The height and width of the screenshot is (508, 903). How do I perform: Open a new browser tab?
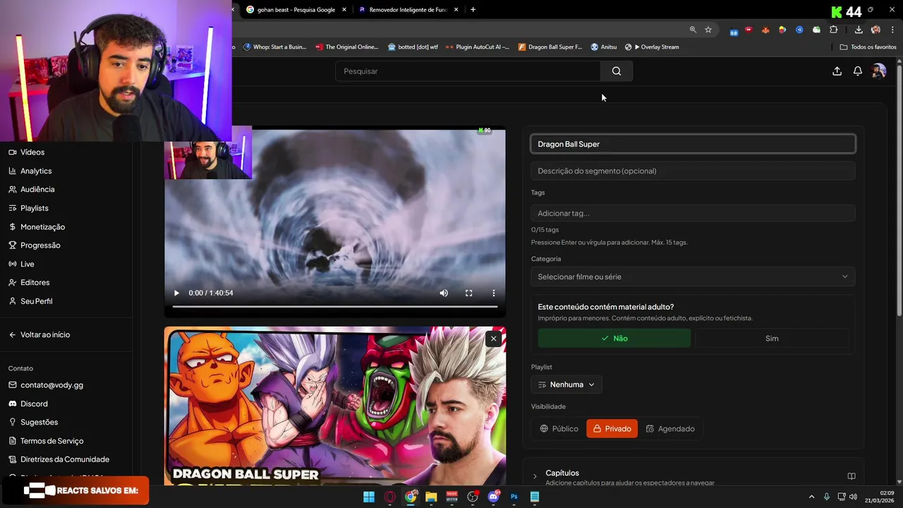(473, 10)
